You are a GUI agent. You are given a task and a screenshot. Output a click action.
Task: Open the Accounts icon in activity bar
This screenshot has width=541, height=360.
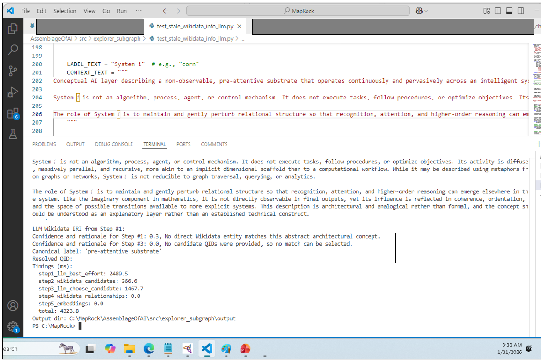(13, 305)
